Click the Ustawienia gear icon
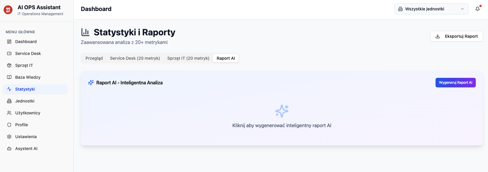The image size is (488, 172). click(9, 137)
